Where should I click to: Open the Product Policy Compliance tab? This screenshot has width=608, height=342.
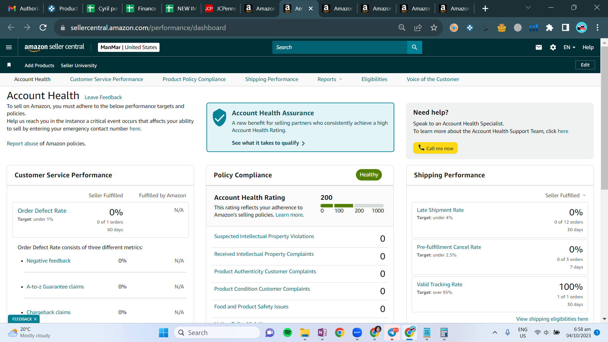194,79
